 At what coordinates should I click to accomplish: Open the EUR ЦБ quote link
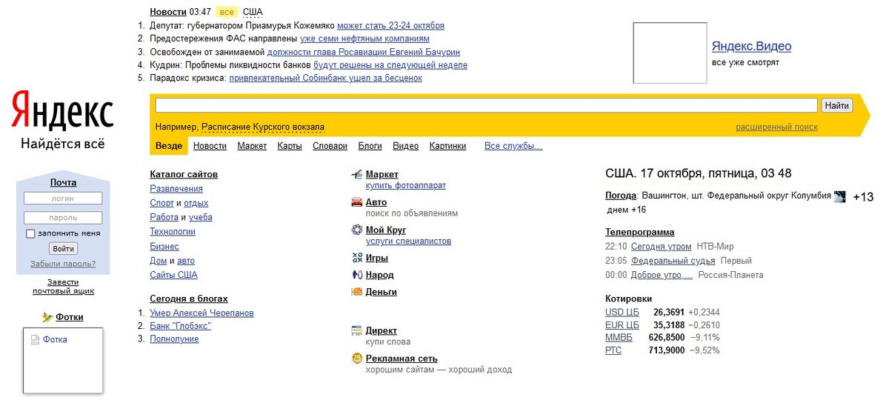622,325
